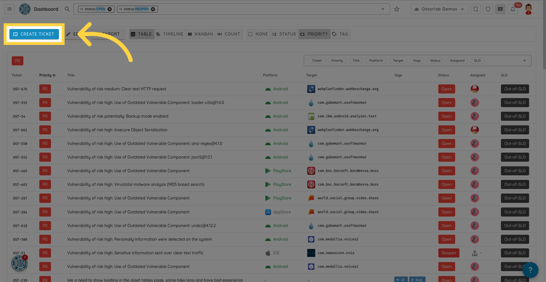Screen dimensions: 546x282
Task: Toggle the Platform column chip
Action: [x=376, y=61]
